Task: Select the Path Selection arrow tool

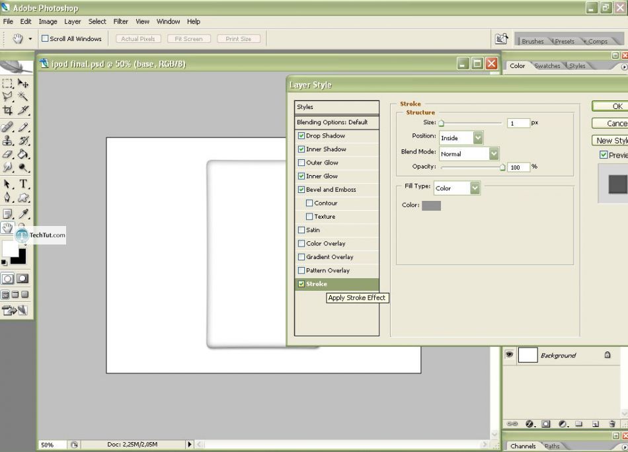Action: [x=8, y=184]
